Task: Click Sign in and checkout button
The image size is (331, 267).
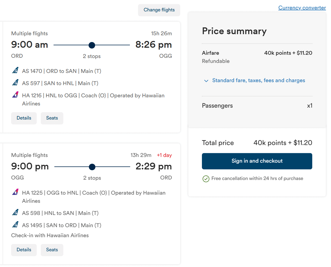Action: pyautogui.click(x=257, y=161)
